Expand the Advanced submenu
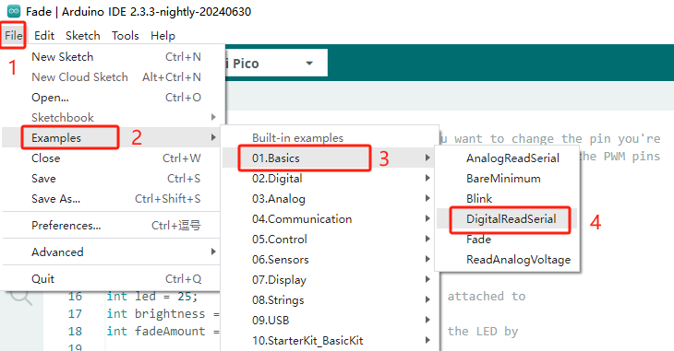Viewport: 674px width, 351px height. pos(112,252)
